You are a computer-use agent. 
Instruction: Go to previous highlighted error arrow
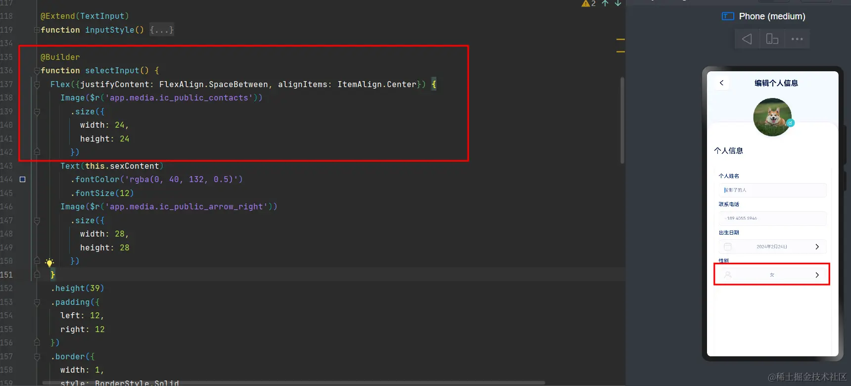click(605, 3)
